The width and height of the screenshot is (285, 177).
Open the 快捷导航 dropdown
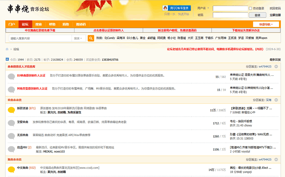[266, 24]
